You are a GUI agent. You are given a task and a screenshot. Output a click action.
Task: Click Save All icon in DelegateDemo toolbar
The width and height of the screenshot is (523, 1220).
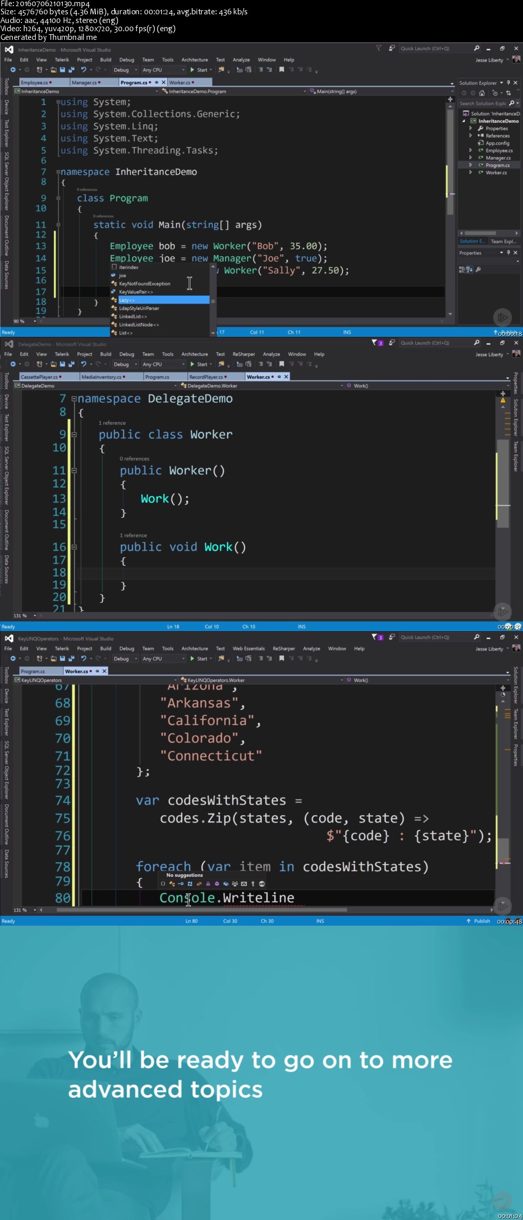[71, 364]
